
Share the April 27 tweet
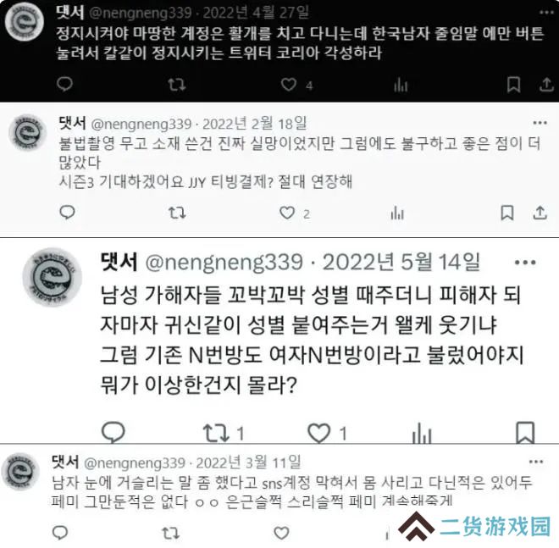[x=546, y=85]
